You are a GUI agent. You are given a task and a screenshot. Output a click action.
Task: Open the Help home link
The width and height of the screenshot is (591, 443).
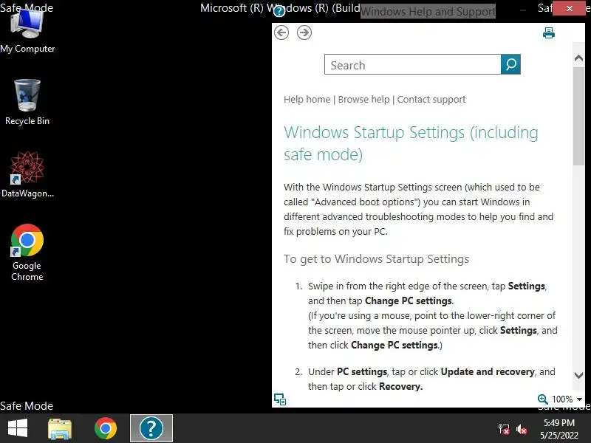point(307,100)
